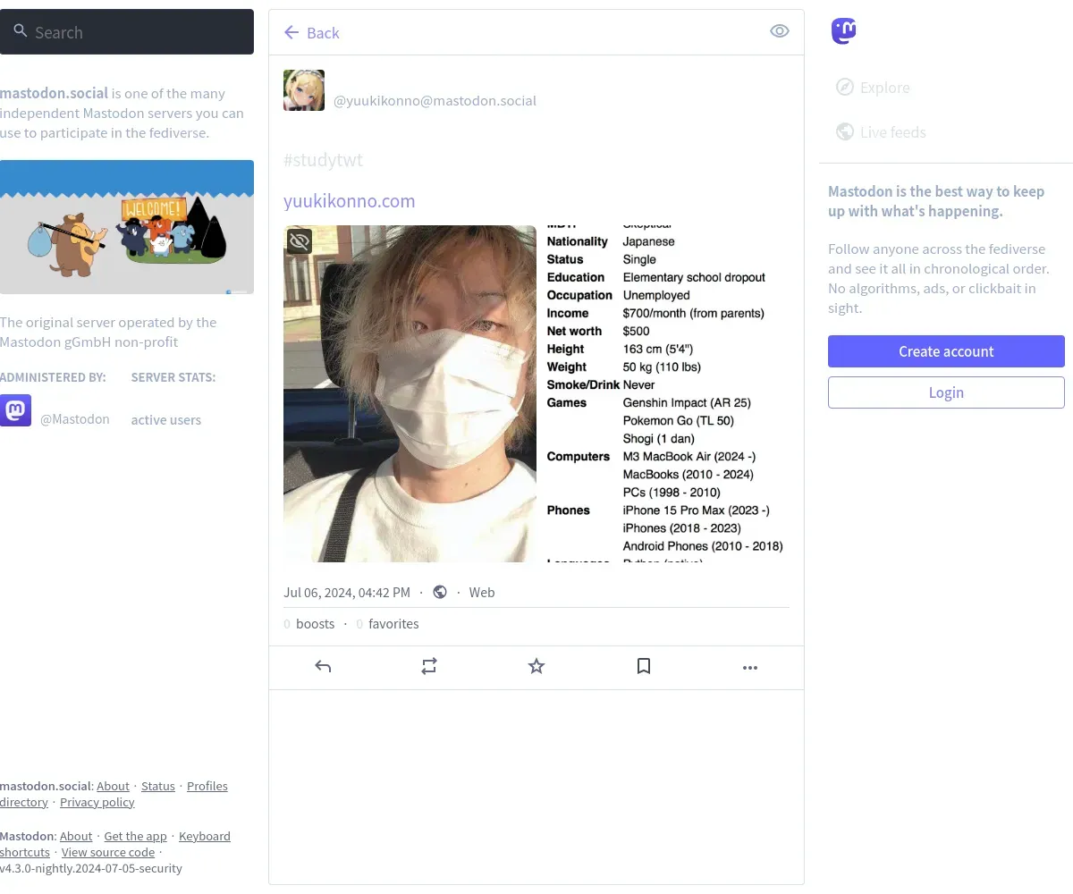The image size is (1073, 894).
Task: Click the ADMINISTERED BY: heading
Action: (x=53, y=377)
